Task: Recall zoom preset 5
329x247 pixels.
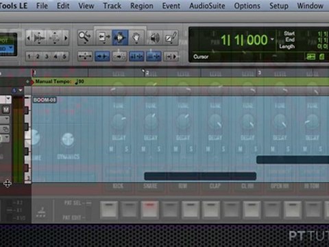Action: tap(64, 56)
